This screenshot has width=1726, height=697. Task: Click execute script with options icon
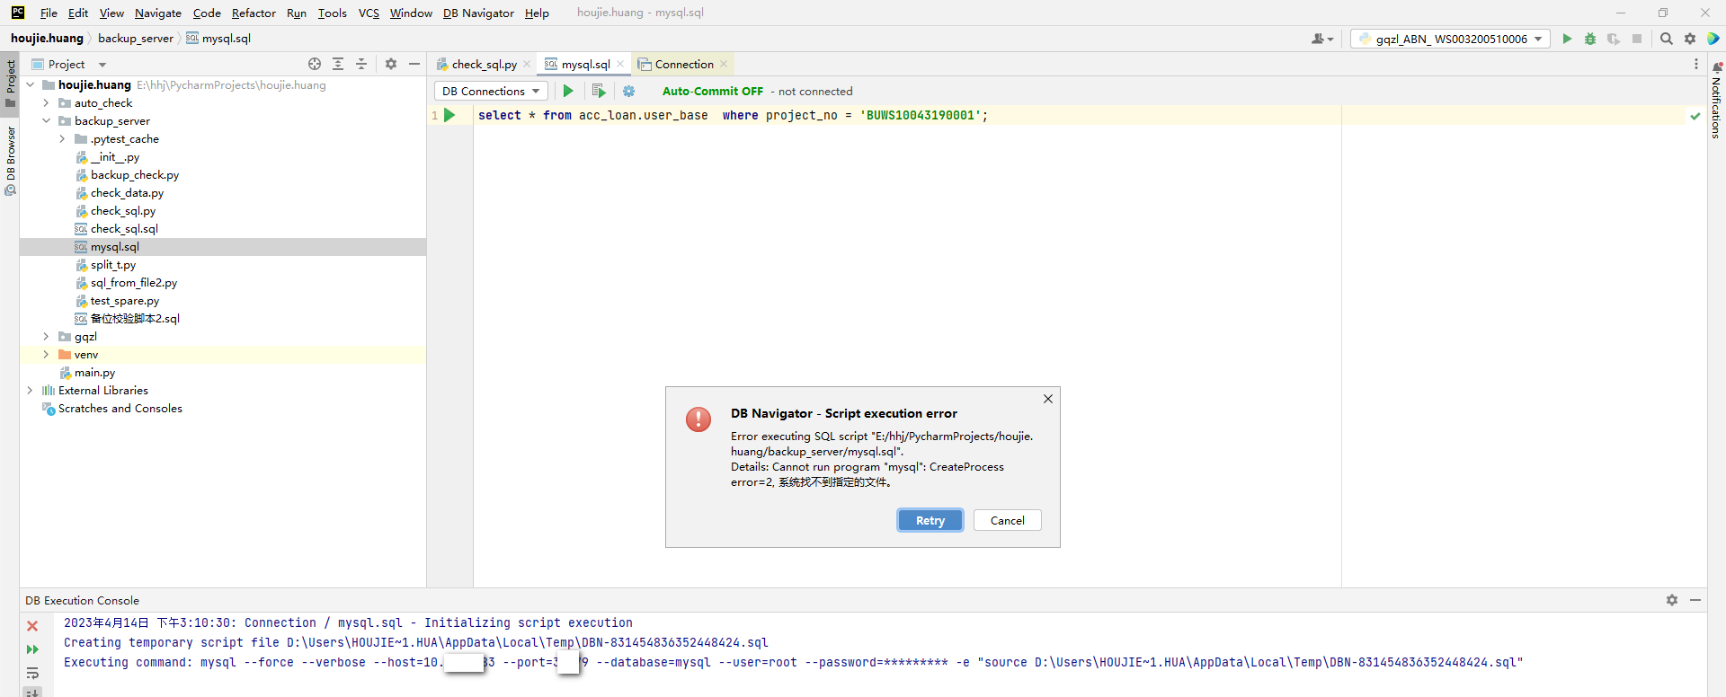pos(599,91)
